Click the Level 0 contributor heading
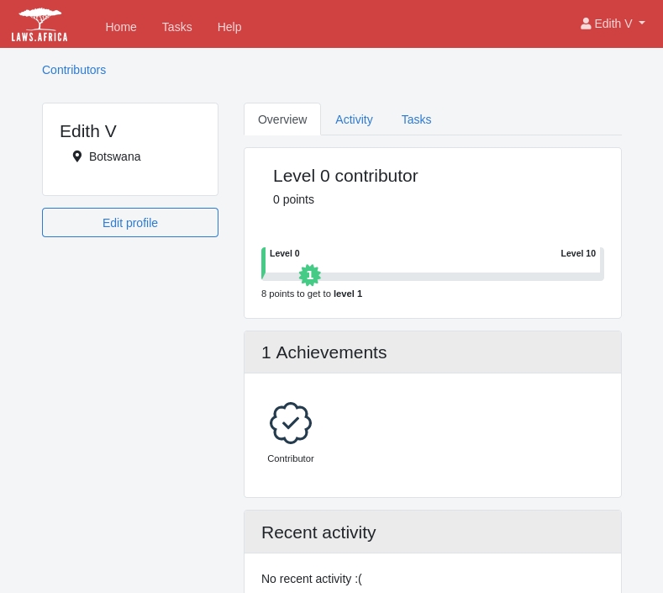The width and height of the screenshot is (663, 593). click(x=345, y=176)
